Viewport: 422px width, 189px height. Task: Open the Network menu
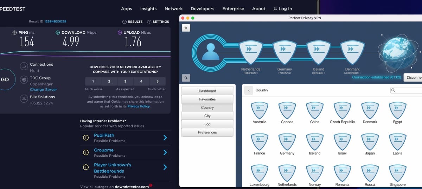pyautogui.click(x=174, y=9)
